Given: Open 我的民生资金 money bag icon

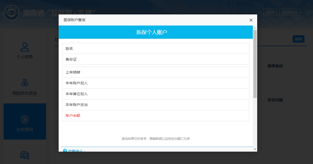Looking at the screenshot, I should 25,83.
